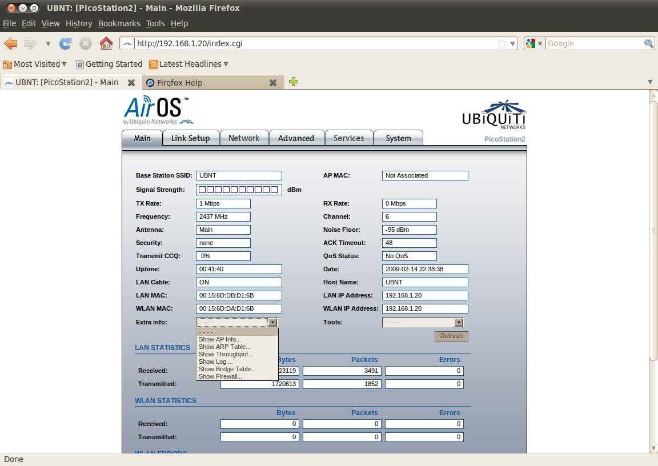Viewport: 658px width, 466px height.
Task: Click the Home icon in toolbar
Action: (x=106, y=43)
